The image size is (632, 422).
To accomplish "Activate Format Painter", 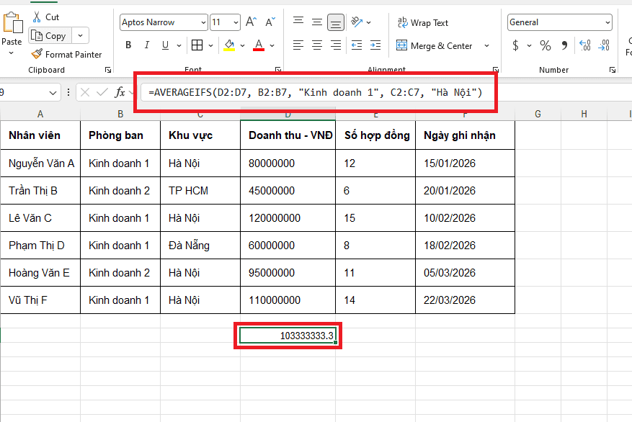I will point(66,54).
